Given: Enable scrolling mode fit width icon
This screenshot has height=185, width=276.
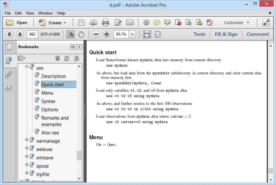Looking at the screenshot, I should pos(147,34).
